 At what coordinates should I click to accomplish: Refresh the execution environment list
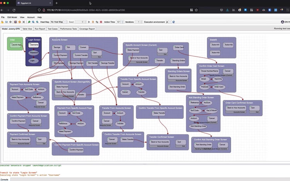[174, 22]
